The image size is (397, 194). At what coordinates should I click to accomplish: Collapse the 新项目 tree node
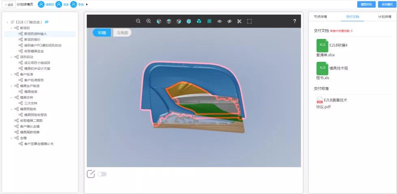pyautogui.click(x=12, y=28)
